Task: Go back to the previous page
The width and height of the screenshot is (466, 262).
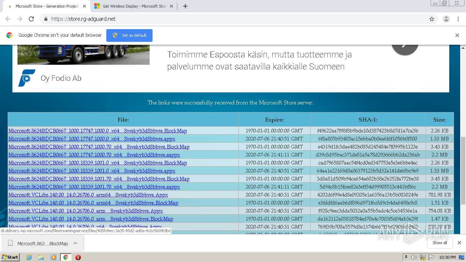Action: pyautogui.click(x=8, y=19)
